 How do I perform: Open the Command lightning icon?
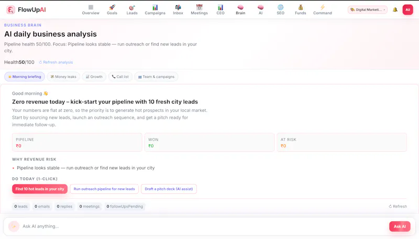323,7
